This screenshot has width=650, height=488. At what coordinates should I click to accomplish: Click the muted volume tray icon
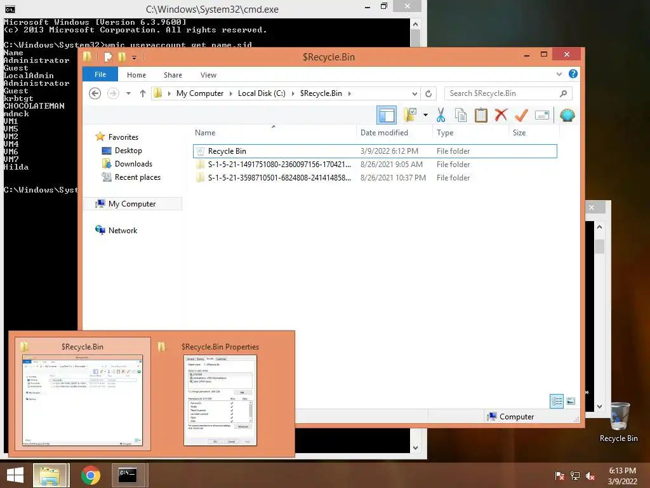(590, 476)
